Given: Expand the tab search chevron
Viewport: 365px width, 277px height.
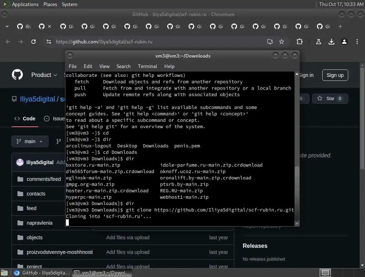Looking at the screenshot, I should point(7,26).
